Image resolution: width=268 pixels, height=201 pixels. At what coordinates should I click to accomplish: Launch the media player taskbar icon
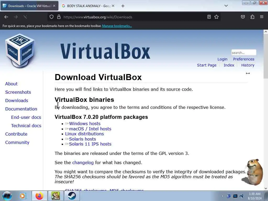coord(23,196)
